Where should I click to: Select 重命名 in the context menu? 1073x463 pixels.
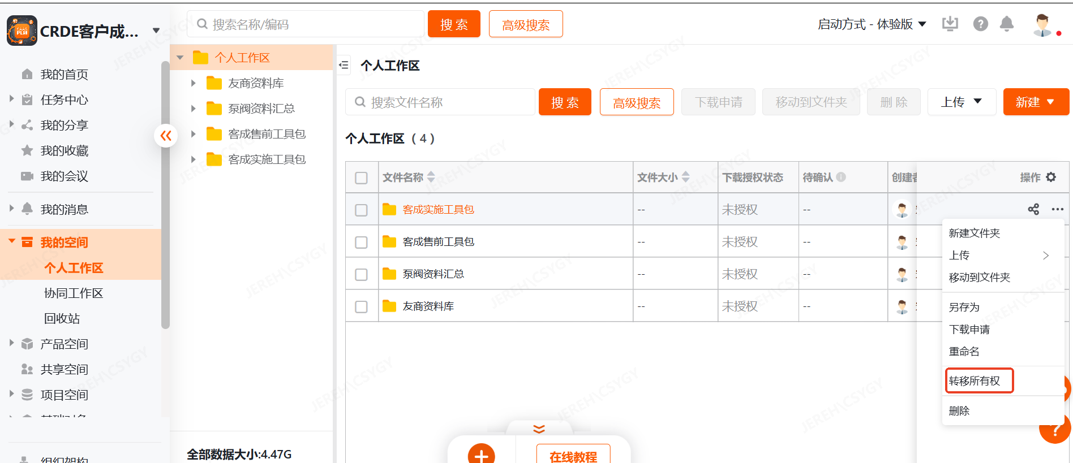pyautogui.click(x=964, y=352)
